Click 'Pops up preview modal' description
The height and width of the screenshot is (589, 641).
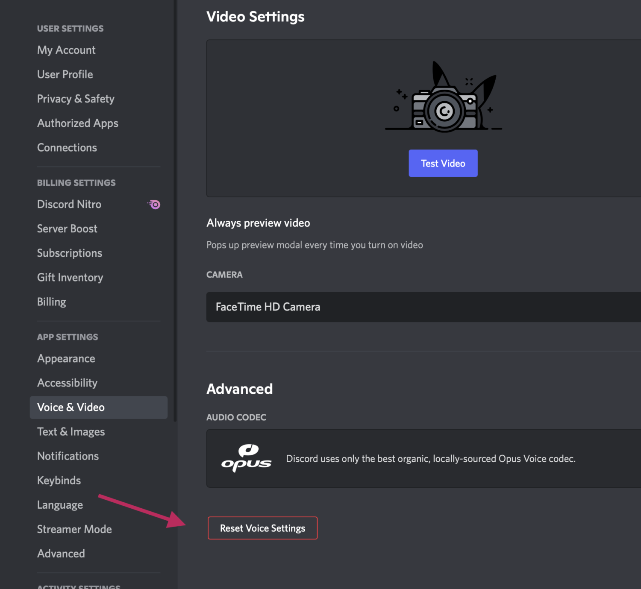[315, 245]
